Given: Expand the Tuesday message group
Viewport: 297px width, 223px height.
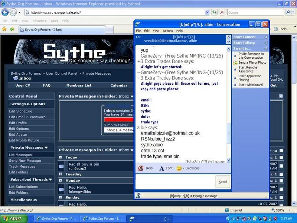Looking at the screenshot, I should (61, 174).
